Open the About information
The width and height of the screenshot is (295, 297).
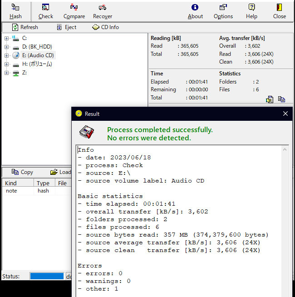pyautogui.click(x=195, y=8)
